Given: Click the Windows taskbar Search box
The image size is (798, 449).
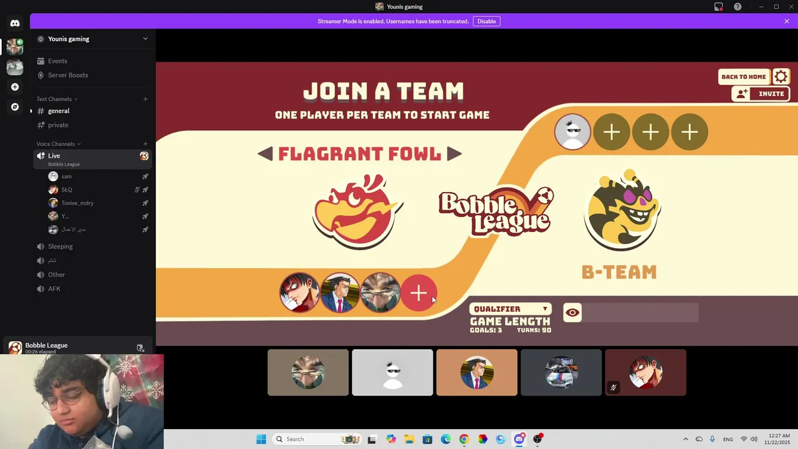Looking at the screenshot, I should coord(318,439).
